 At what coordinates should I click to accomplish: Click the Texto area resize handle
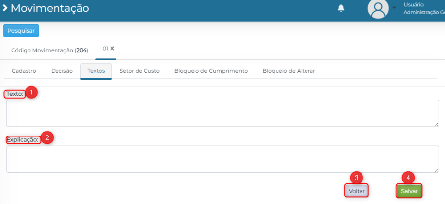tap(437, 124)
